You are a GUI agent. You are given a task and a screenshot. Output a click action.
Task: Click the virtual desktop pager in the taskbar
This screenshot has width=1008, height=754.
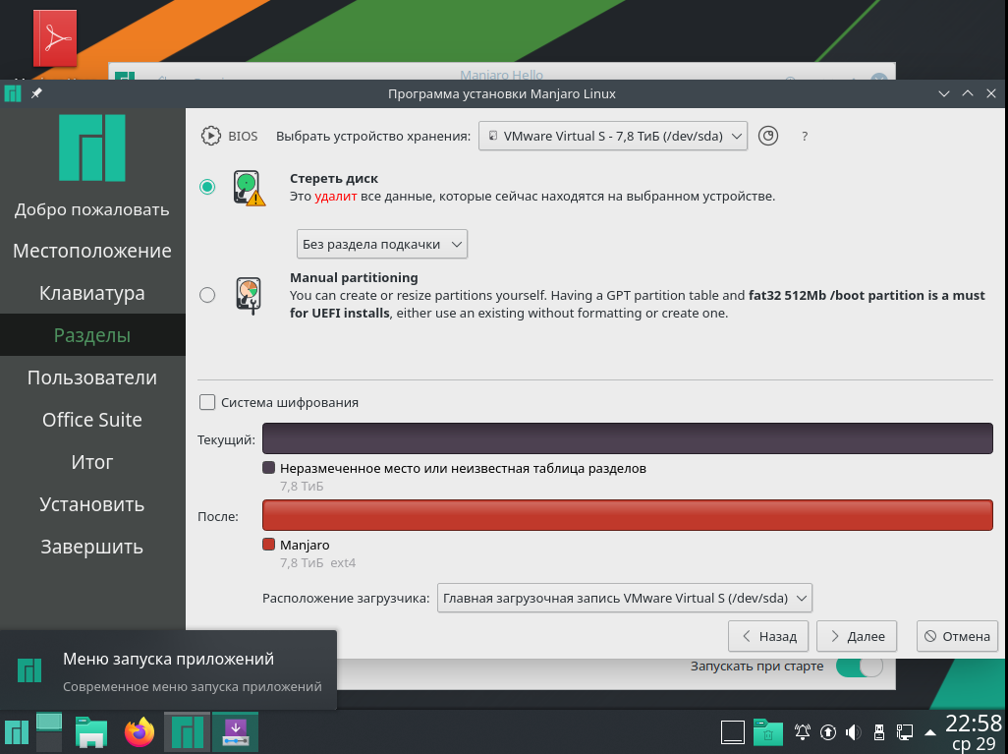click(x=49, y=732)
